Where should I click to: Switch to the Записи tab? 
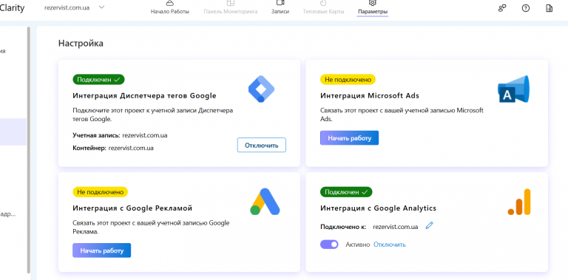pyautogui.click(x=280, y=8)
